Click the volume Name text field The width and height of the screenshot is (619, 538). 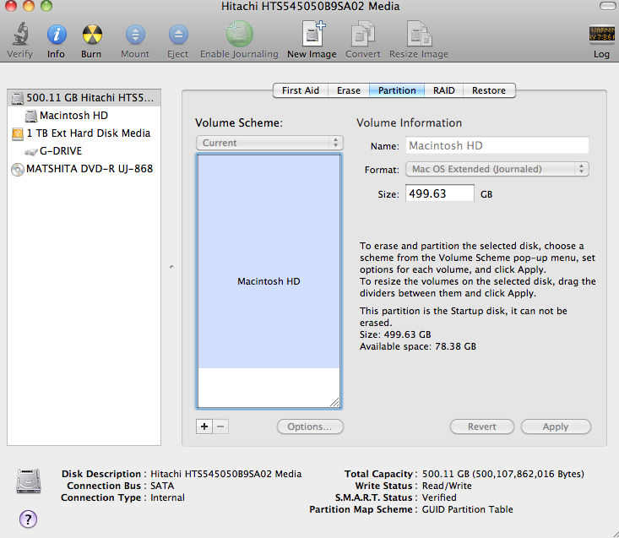[497, 145]
